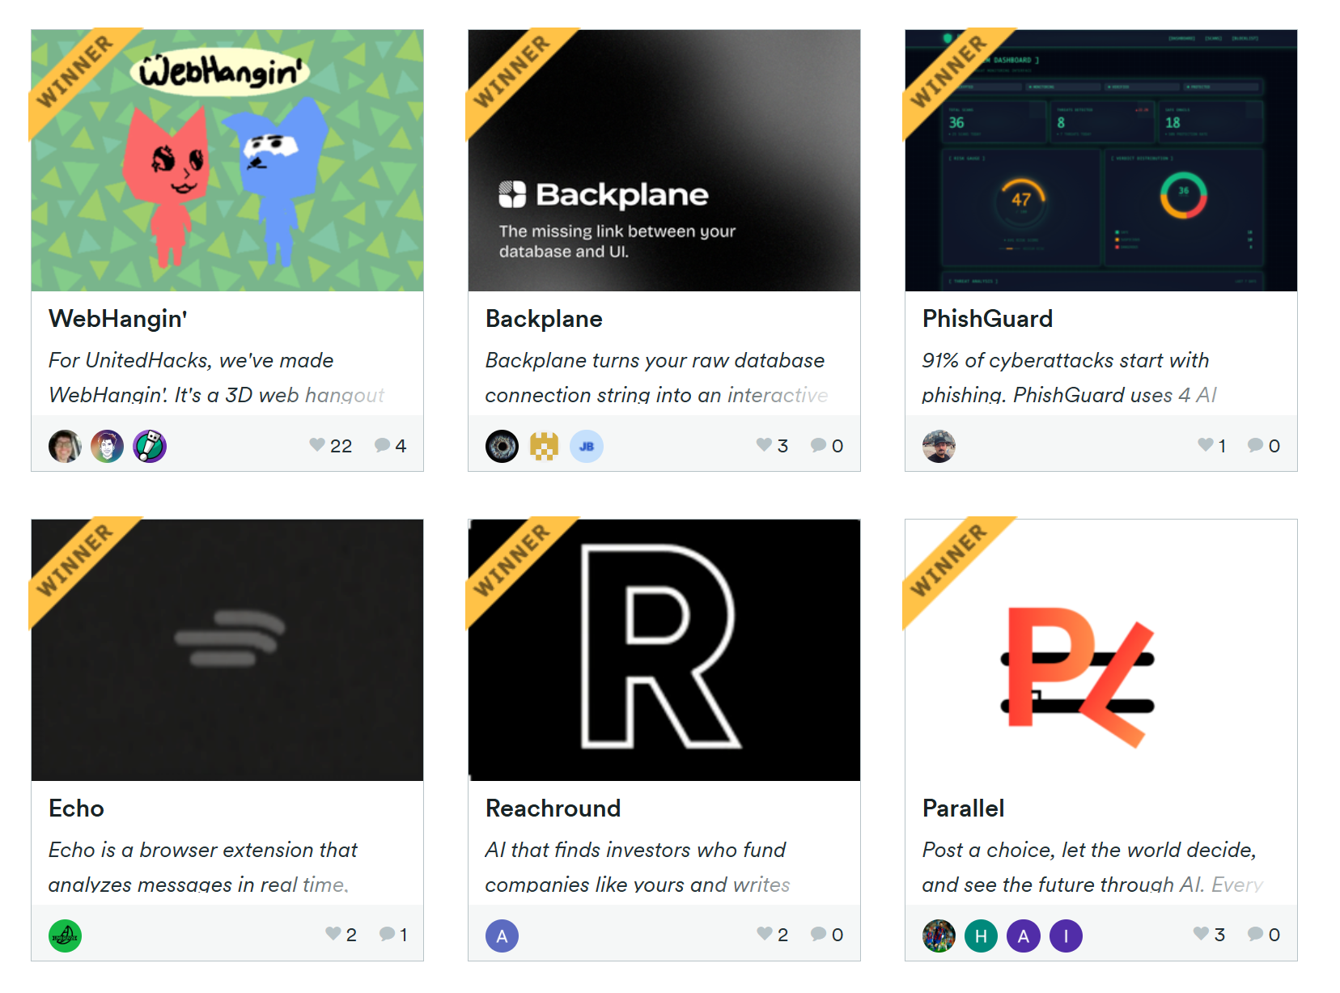Screen dimensions: 1340x993
Task: Click the heart icon on Echo card
Action: coord(333,933)
